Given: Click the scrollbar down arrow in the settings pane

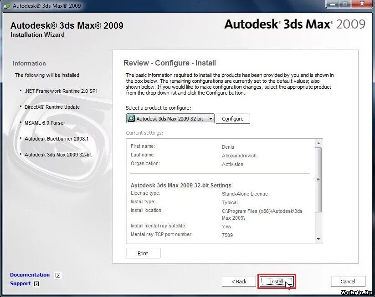Looking at the screenshot, I should pos(319,239).
